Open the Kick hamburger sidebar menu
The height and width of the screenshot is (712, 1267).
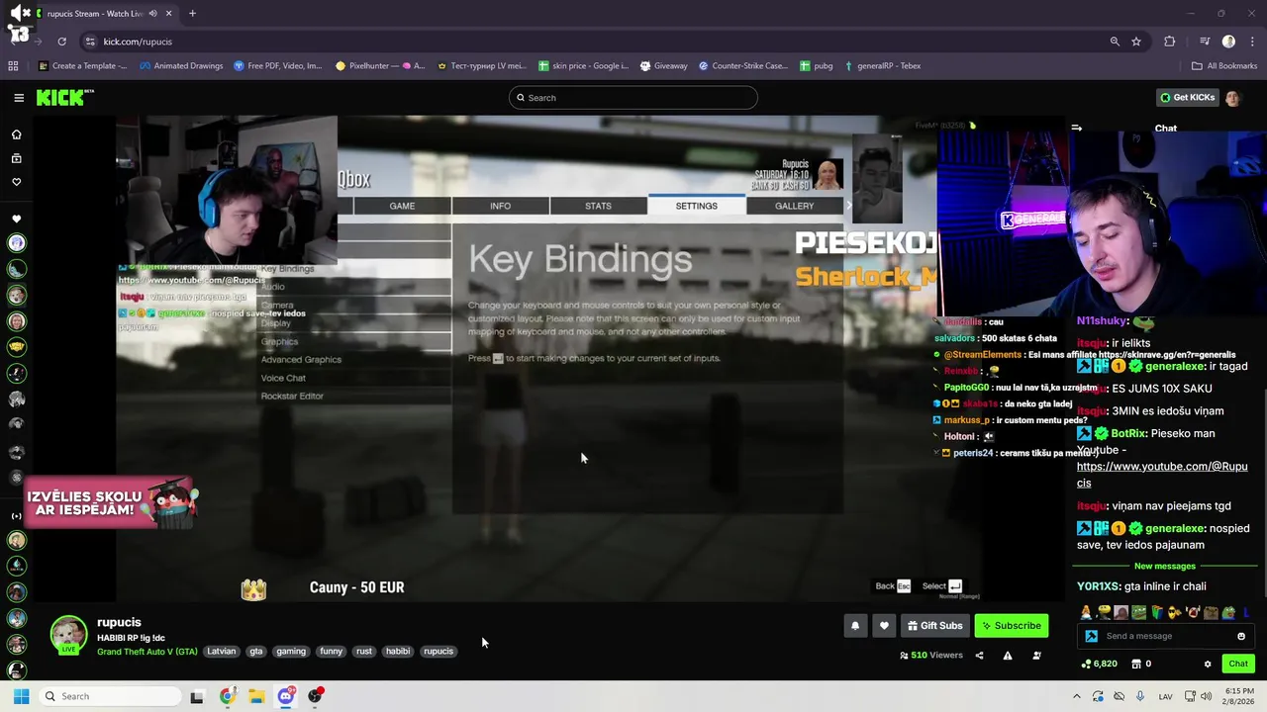[x=19, y=98]
